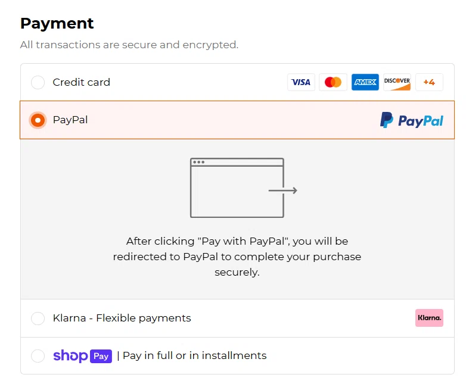Choose the Credit card label text
This screenshot has width=466, height=384.
point(82,82)
